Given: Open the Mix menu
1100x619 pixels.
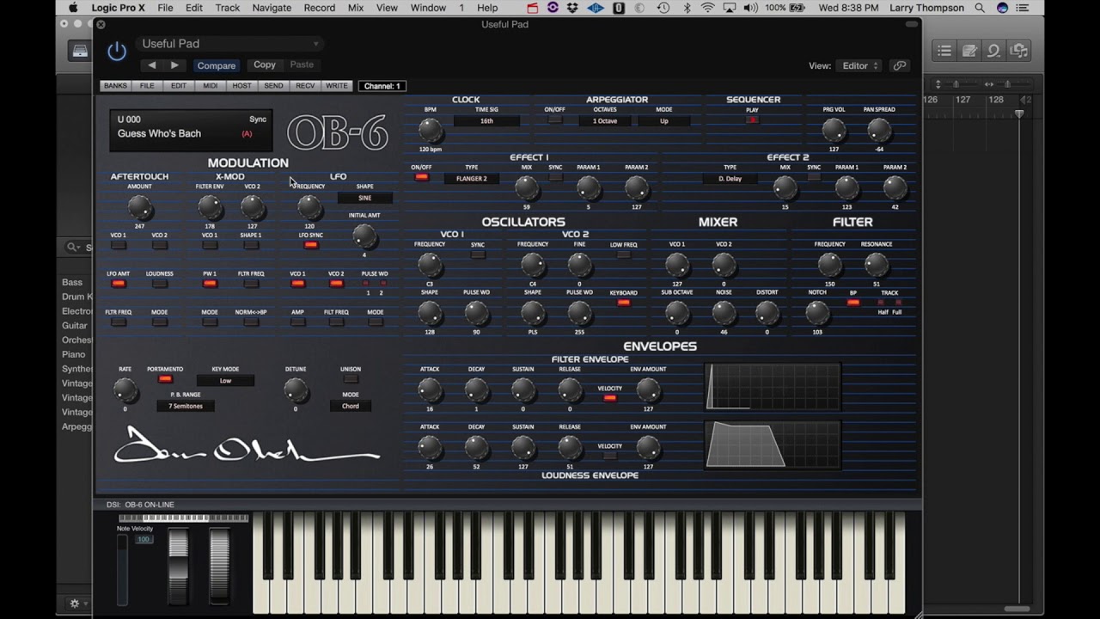Looking at the screenshot, I should pos(356,8).
